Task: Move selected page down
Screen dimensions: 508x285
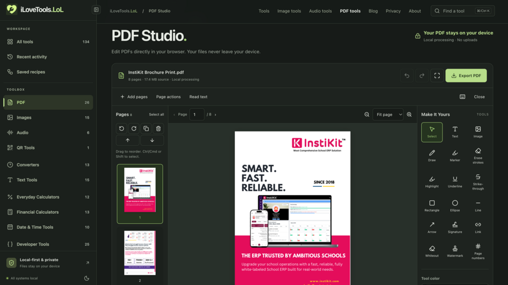Action: point(152,140)
